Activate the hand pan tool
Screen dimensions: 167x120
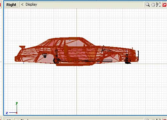pos(153,5)
